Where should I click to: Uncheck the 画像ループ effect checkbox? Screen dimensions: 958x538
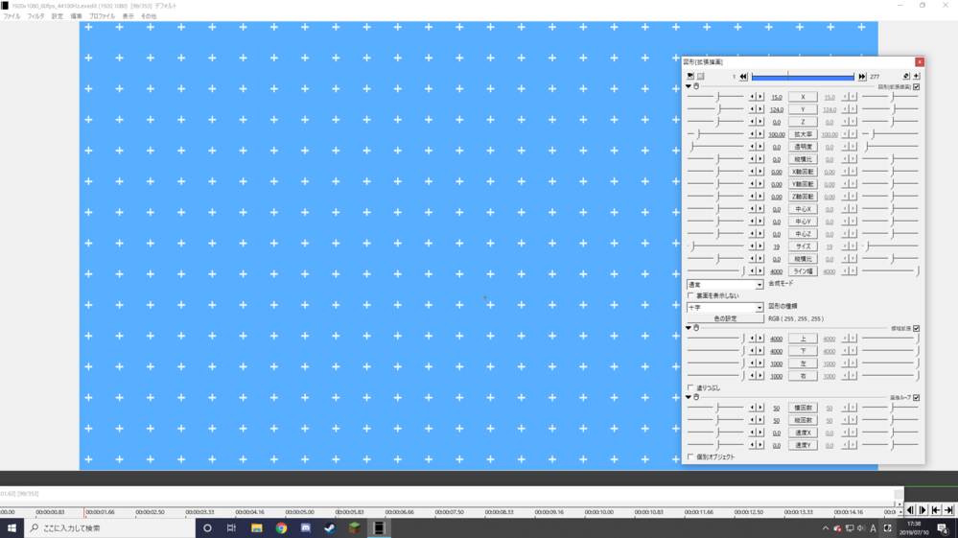pyautogui.click(x=917, y=398)
